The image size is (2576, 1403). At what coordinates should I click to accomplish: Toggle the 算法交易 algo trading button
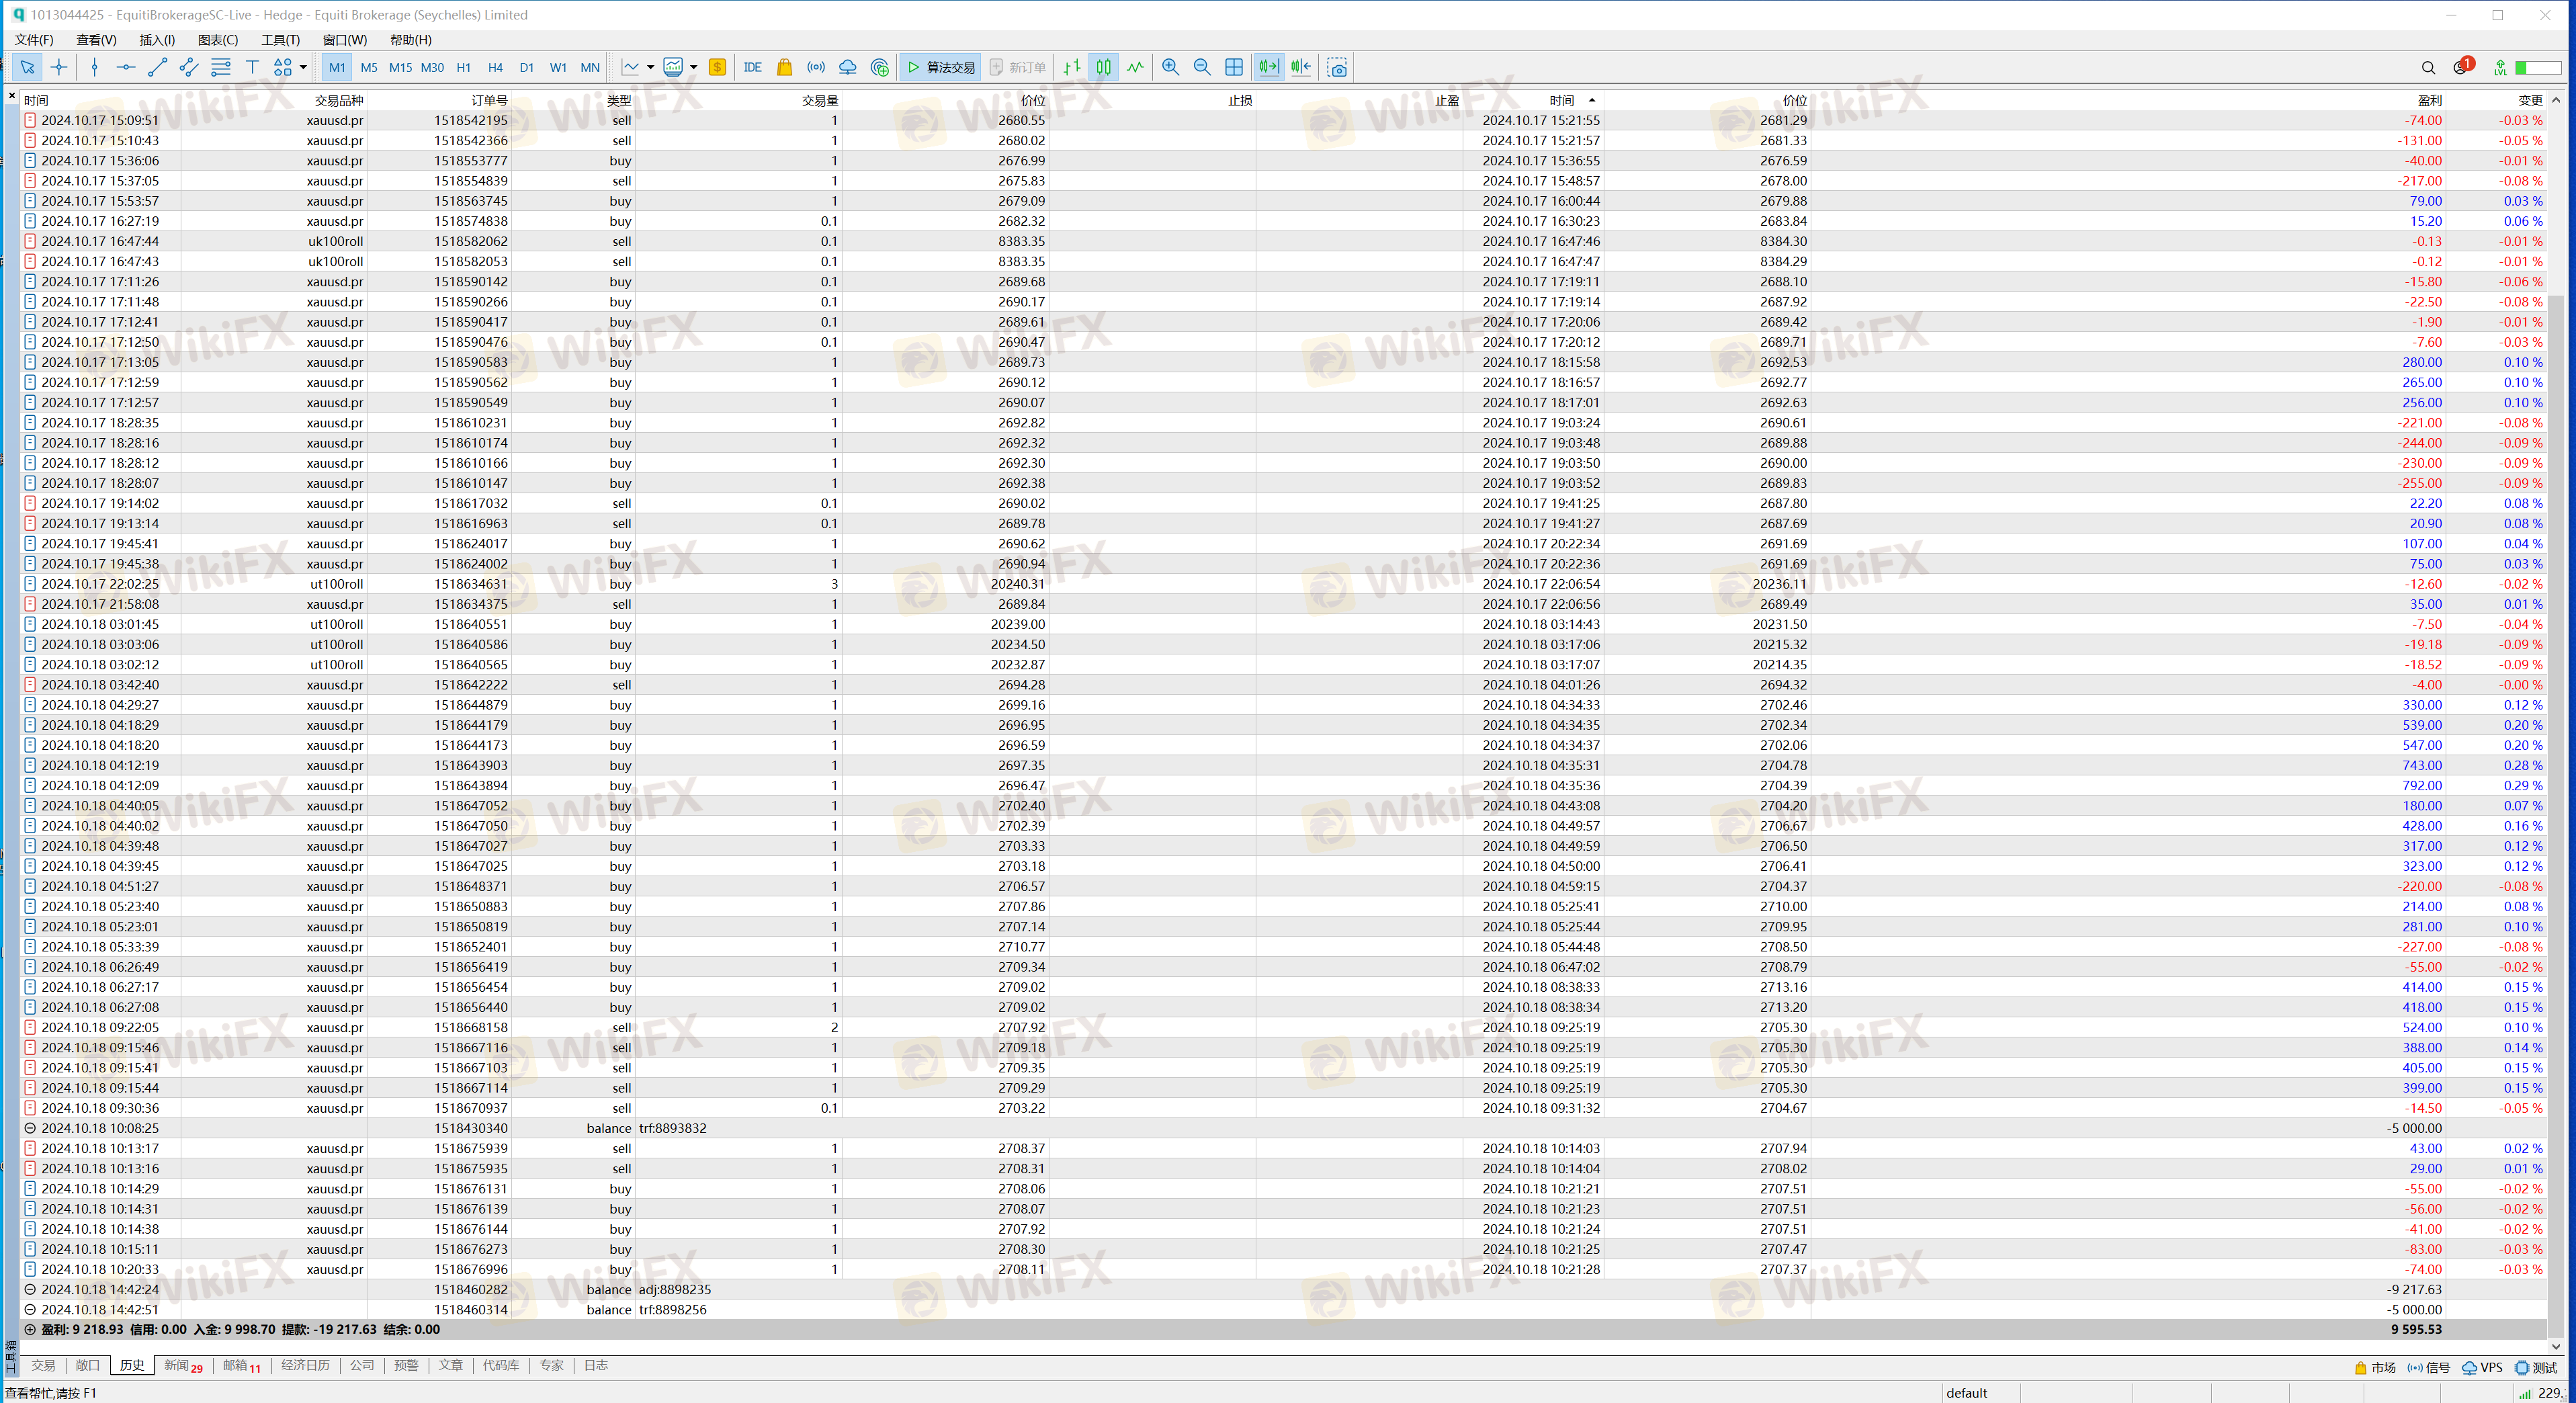pyautogui.click(x=940, y=67)
